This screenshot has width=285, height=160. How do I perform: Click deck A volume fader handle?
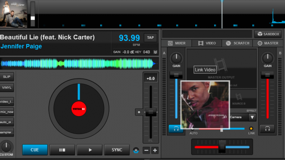[x=176, y=75]
